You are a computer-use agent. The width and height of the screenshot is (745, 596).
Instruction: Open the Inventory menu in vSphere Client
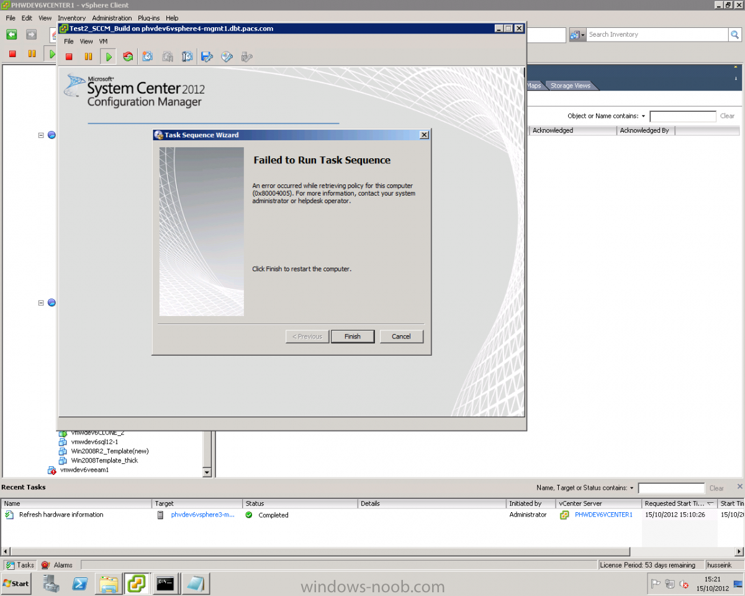coord(71,18)
